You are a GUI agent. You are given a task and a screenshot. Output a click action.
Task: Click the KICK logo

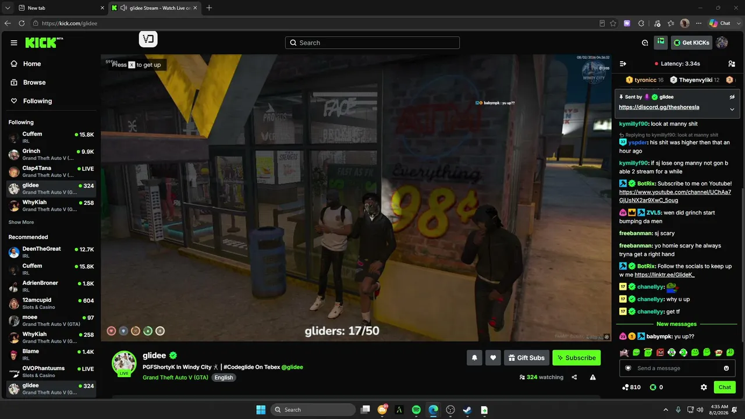[44, 42]
